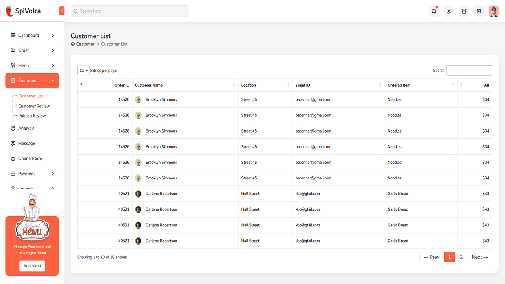Click the Darlene Robertson avatar in last row

138,241
